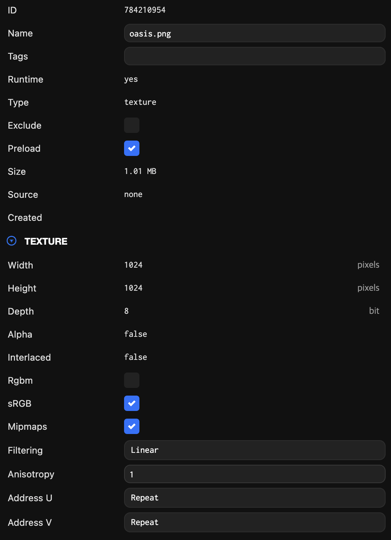Open the Filtering dropdown showing Linear
The width and height of the screenshot is (391, 540).
tap(255, 450)
